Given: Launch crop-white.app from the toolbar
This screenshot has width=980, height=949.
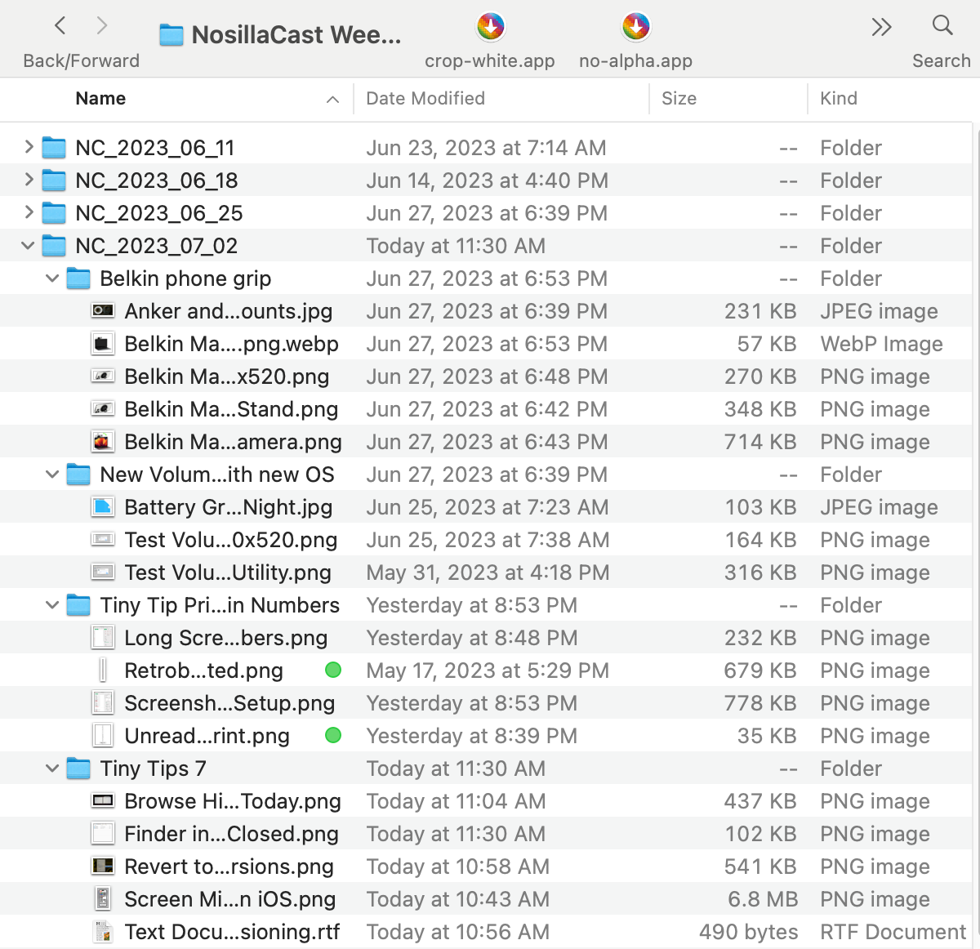Looking at the screenshot, I should [490, 28].
